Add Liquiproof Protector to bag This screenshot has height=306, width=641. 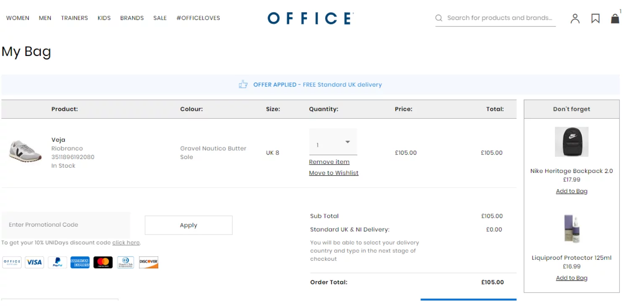[572, 278]
